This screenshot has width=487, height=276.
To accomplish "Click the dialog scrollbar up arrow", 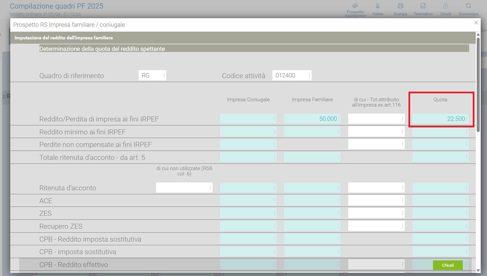I will click(x=478, y=34).
